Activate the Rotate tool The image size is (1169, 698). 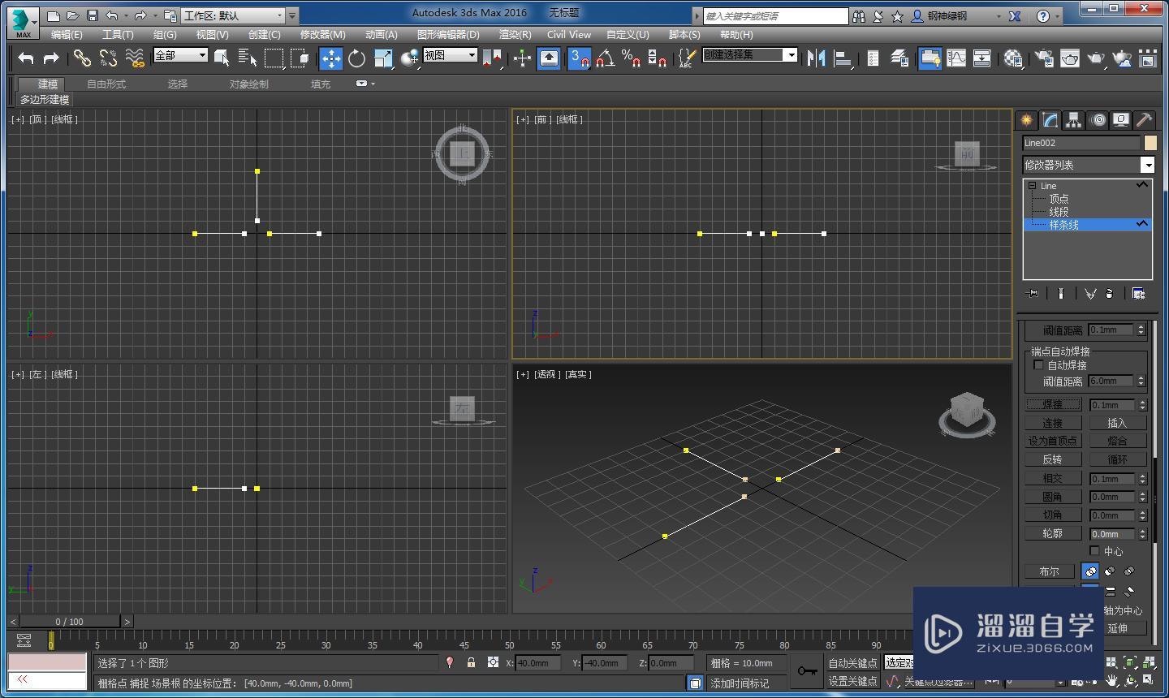coord(356,58)
